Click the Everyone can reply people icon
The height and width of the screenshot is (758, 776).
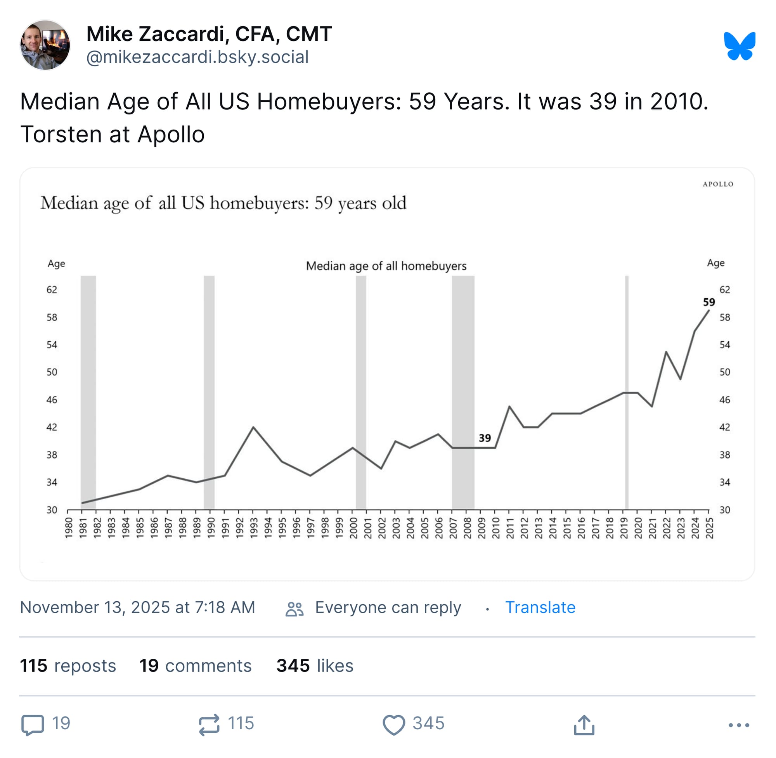tap(294, 608)
